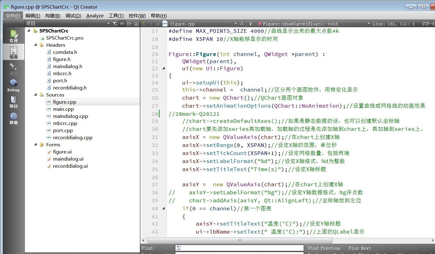
Task: Switch to the Edit (编辑) mode
Action: (14, 52)
